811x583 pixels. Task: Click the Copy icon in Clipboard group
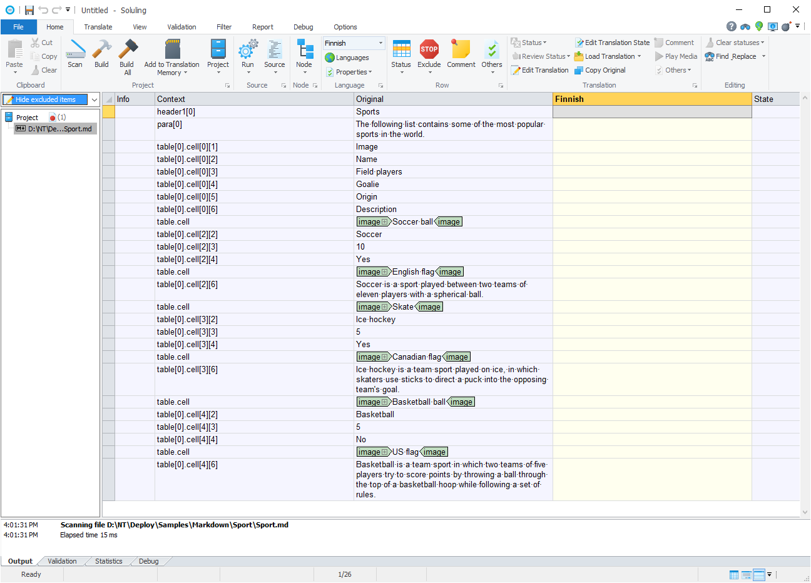coord(35,56)
